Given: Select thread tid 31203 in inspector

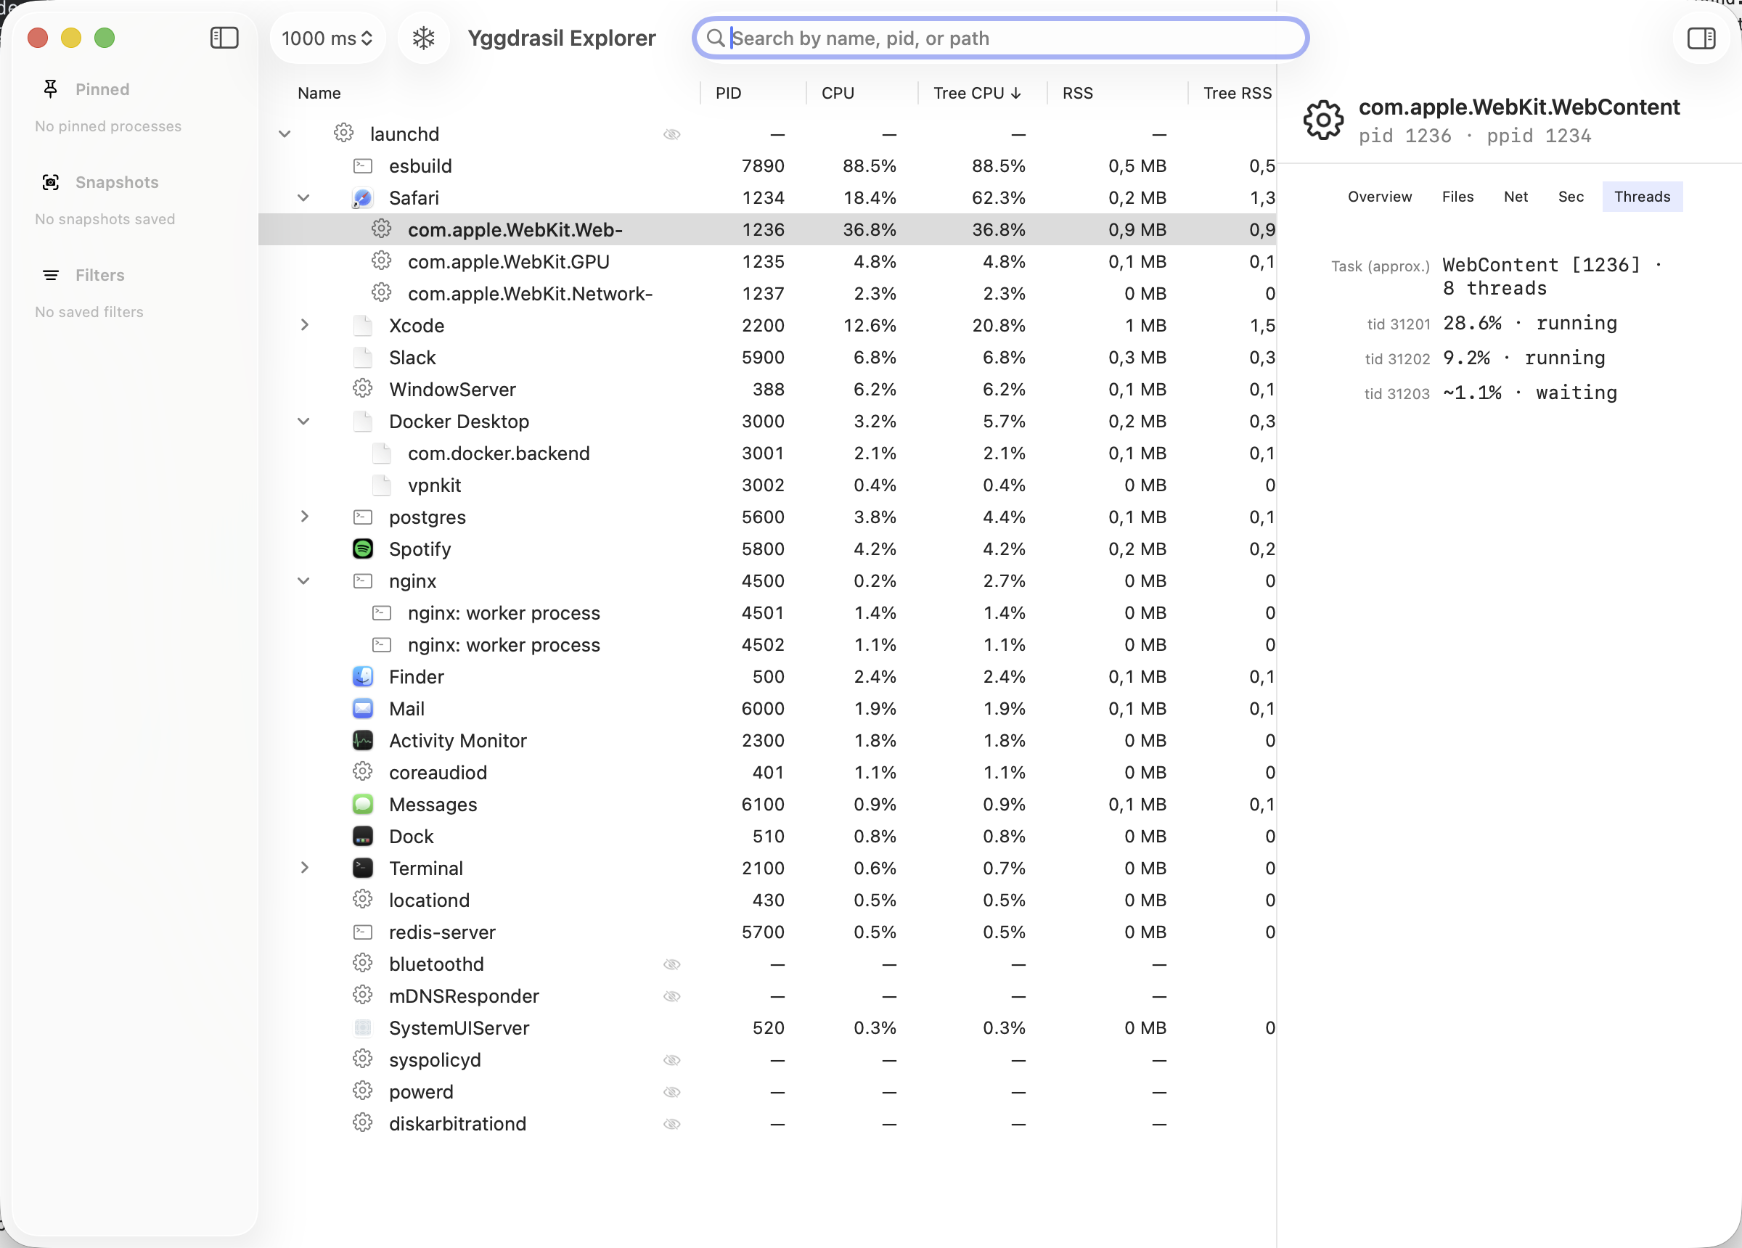Looking at the screenshot, I should pos(1491,393).
